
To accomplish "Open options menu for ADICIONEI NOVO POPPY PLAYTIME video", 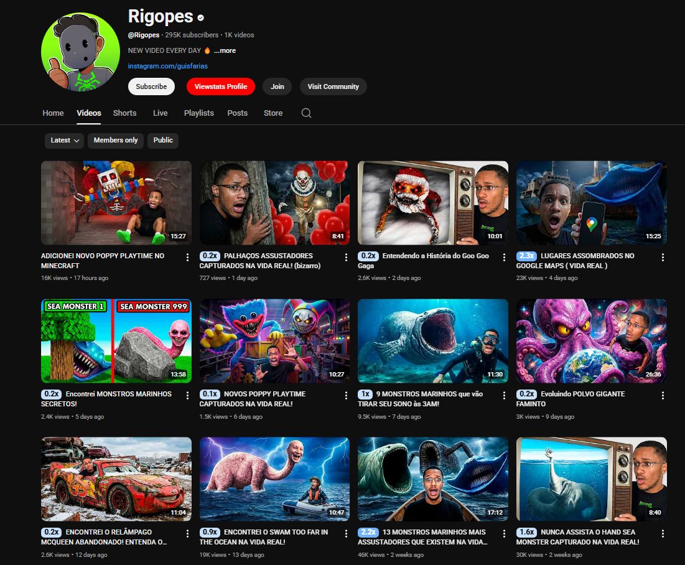I will click(187, 258).
